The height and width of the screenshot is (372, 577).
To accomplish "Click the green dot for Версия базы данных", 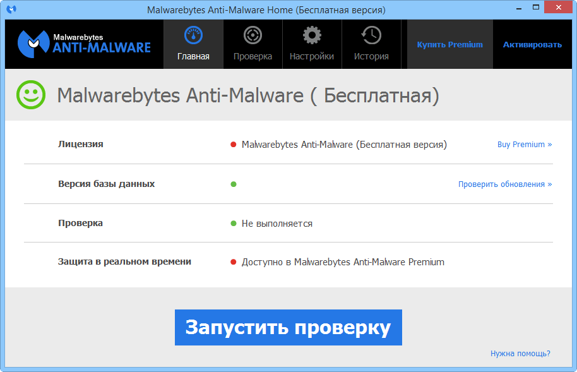I will (234, 184).
